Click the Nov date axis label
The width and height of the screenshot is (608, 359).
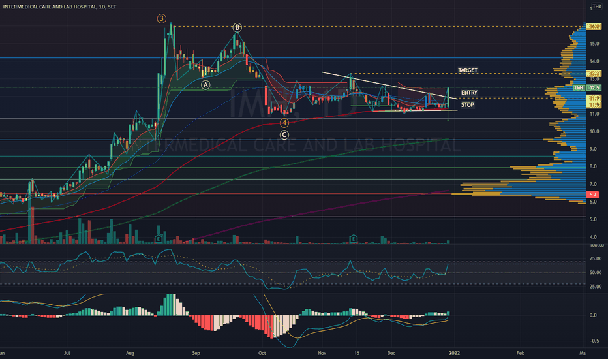(x=322, y=353)
